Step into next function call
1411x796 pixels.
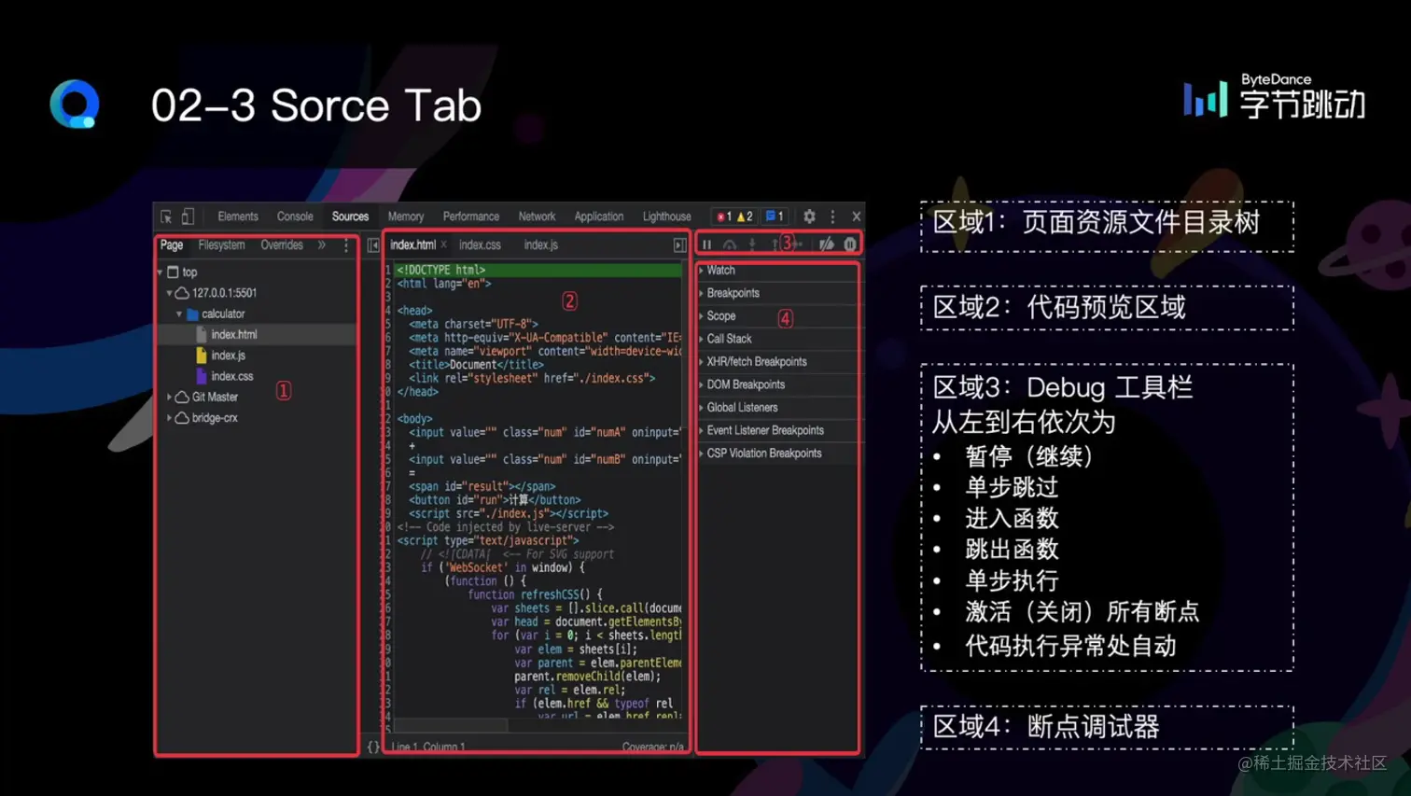click(752, 244)
